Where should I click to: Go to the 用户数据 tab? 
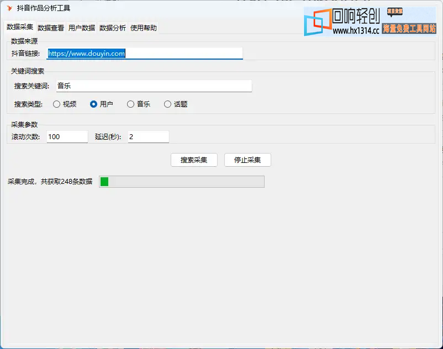pos(82,28)
